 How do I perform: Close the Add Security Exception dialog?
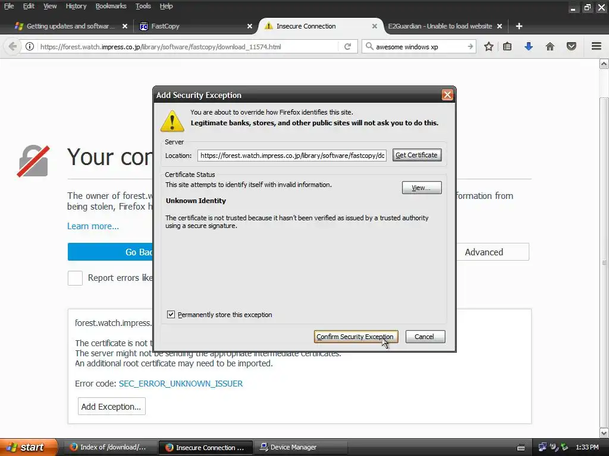[x=447, y=94]
